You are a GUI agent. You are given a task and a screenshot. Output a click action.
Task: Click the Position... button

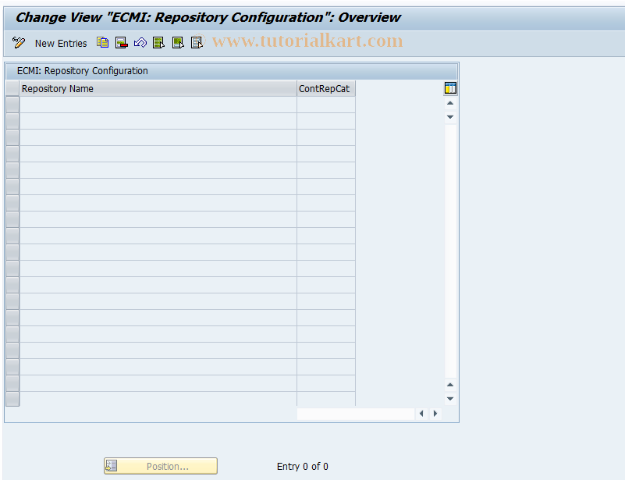pyautogui.click(x=161, y=466)
